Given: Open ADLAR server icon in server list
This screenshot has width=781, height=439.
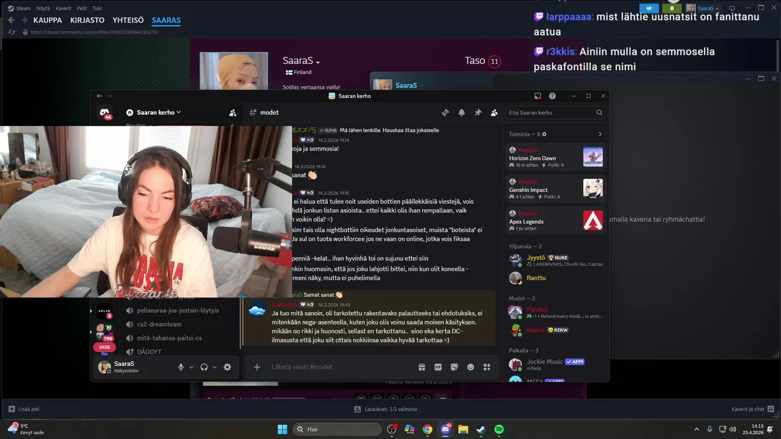Looking at the screenshot, I should 105,310.
